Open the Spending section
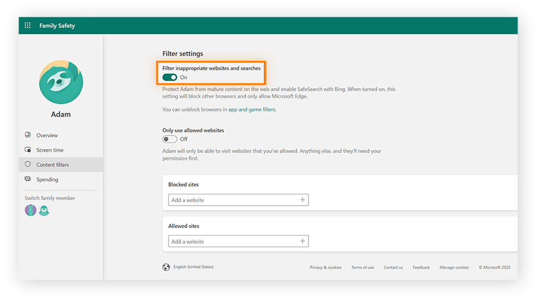This screenshot has height=300, width=536. [47, 179]
